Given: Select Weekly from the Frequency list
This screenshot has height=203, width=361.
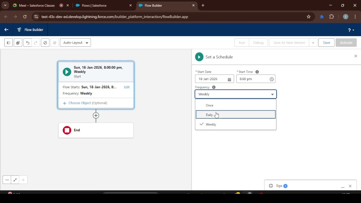Looking at the screenshot, I should (x=236, y=124).
